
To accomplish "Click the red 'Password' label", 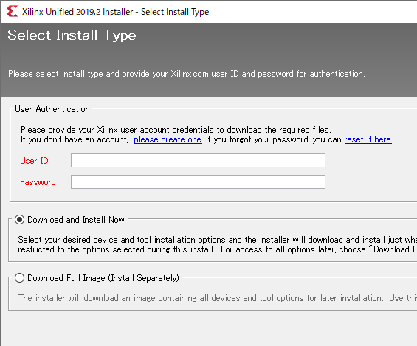I will click(x=38, y=182).
